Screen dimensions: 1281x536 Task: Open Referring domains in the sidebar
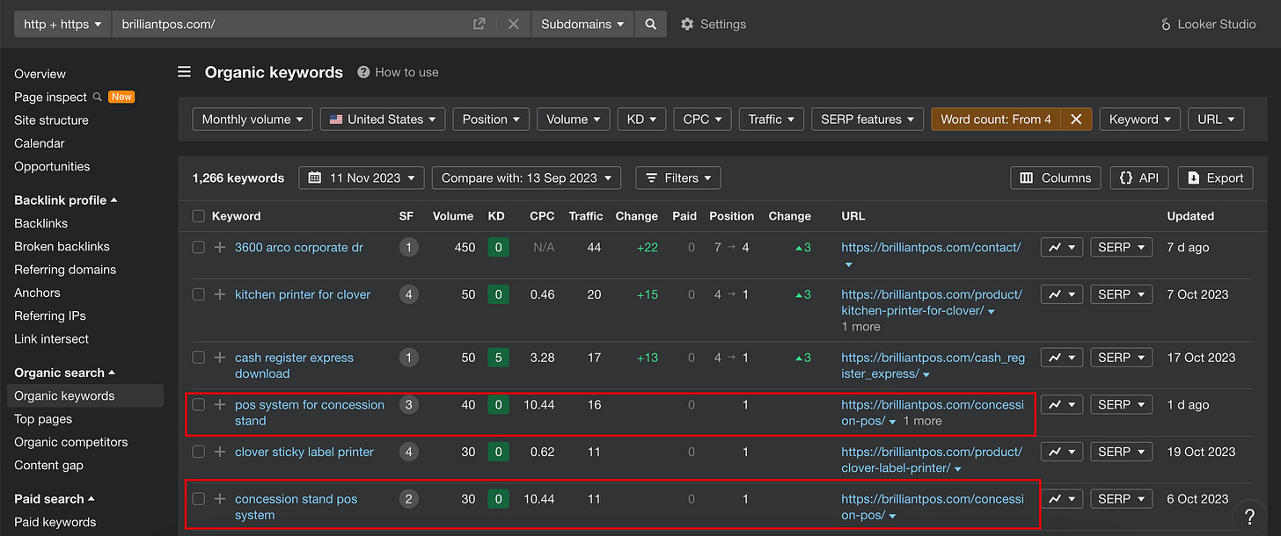65,270
